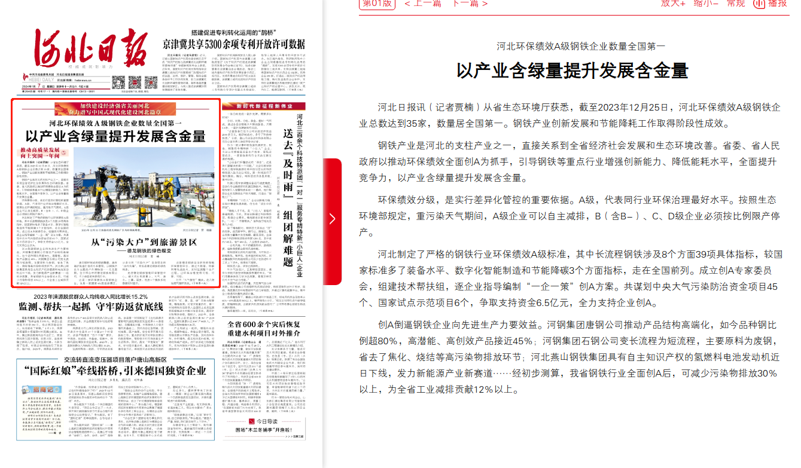Screen dimensions: 801x468
Task: Go to next article (下一篇)
Action: click(x=465, y=4)
